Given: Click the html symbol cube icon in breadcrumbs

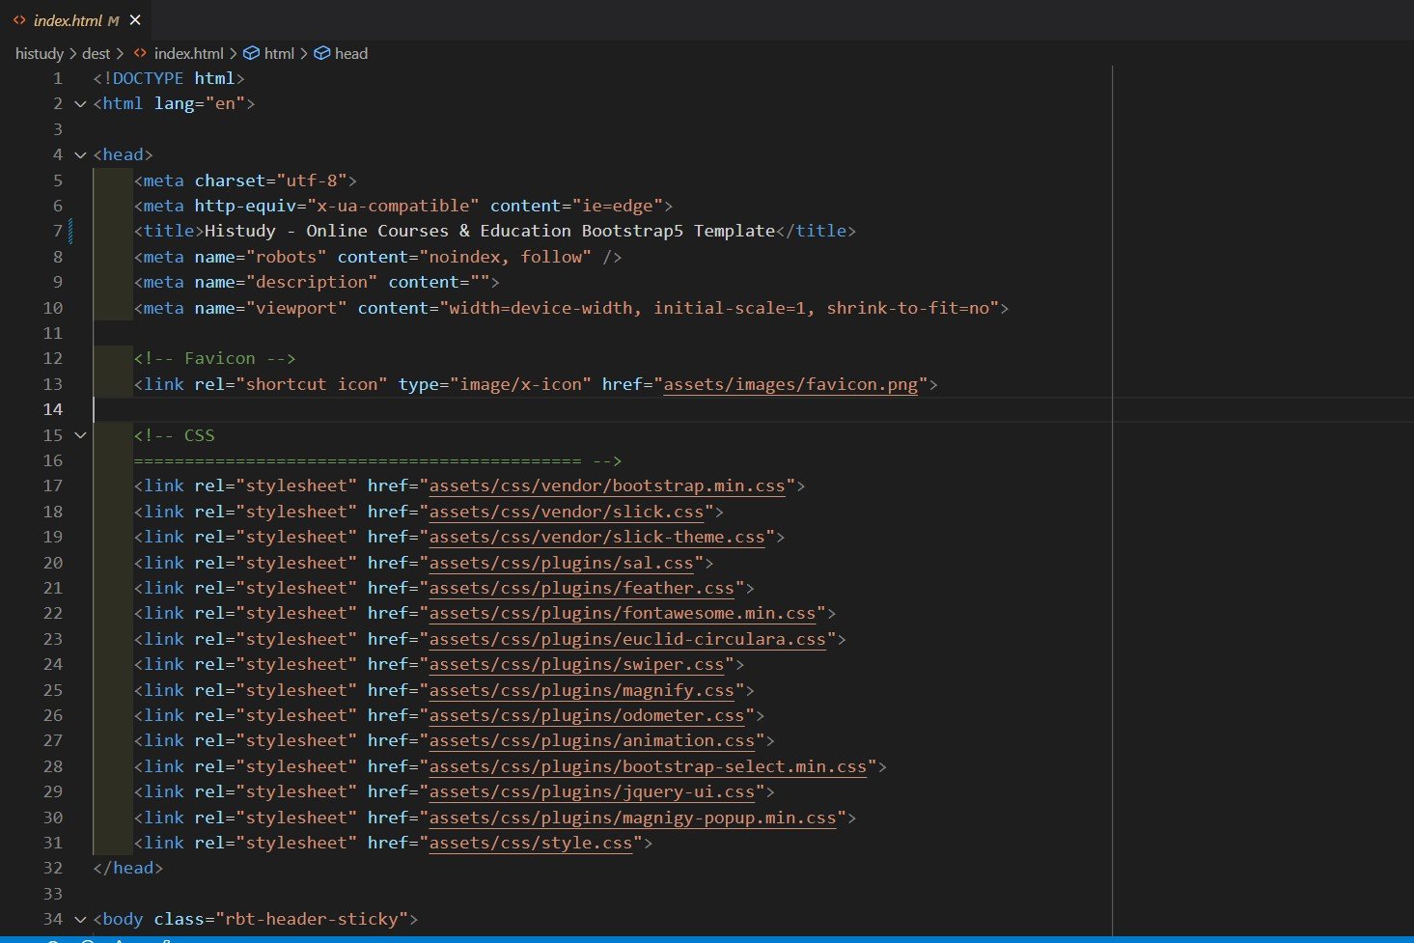Looking at the screenshot, I should pyautogui.click(x=251, y=54).
